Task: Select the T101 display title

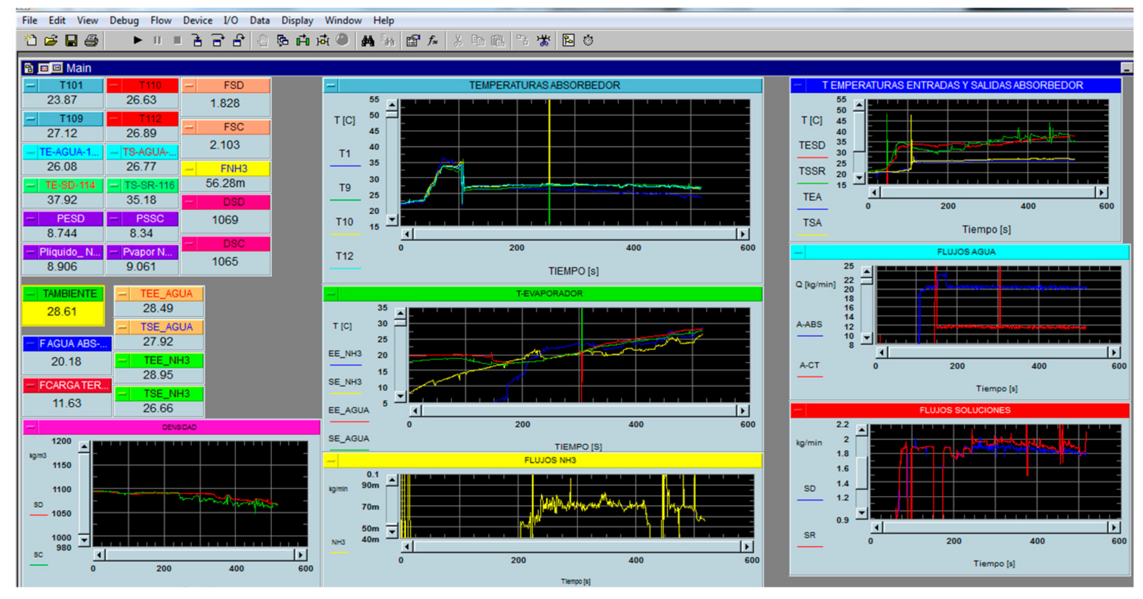Action: click(70, 85)
